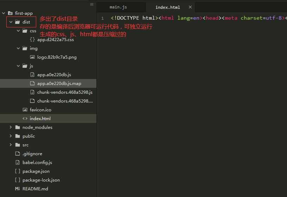Expand the src folder chevron
This screenshot has width=287, height=197.
pyautogui.click(x=11, y=145)
